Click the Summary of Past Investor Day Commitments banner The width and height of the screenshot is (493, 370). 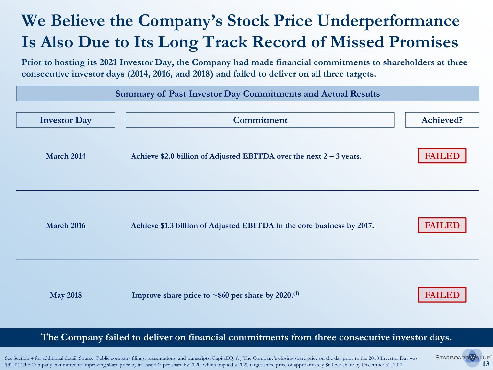click(247, 94)
